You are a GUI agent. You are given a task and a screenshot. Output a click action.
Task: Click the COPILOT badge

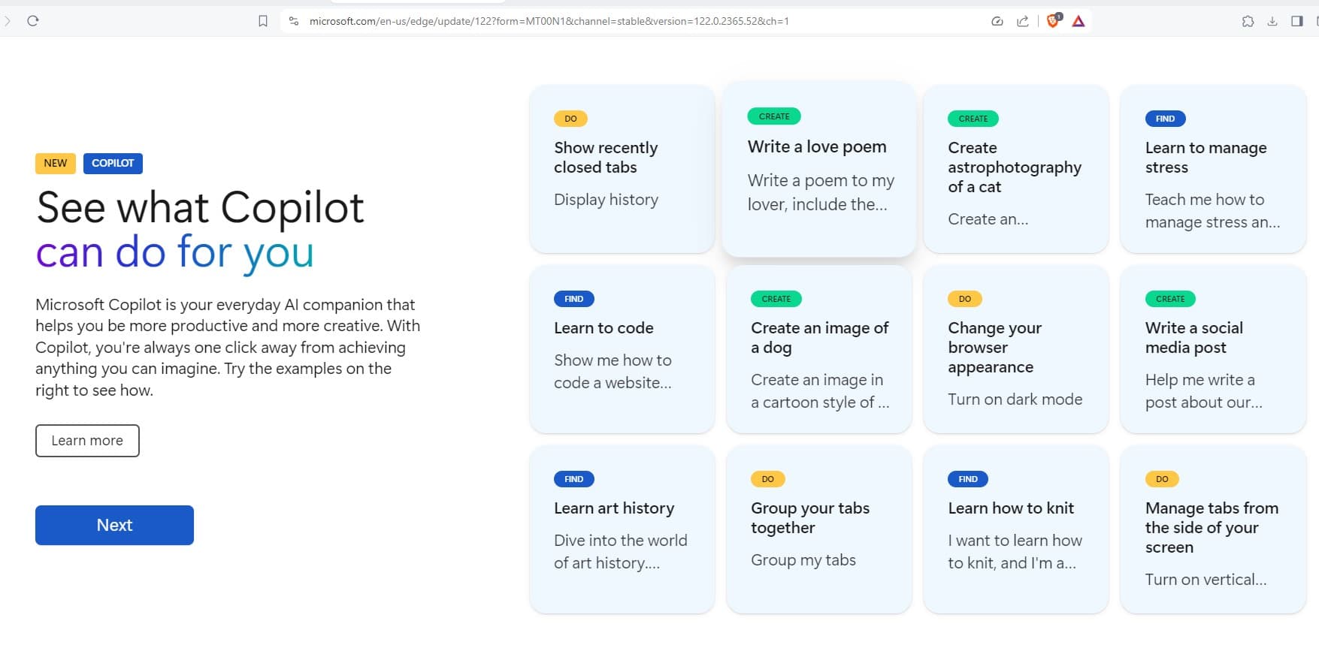[x=113, y=163]
